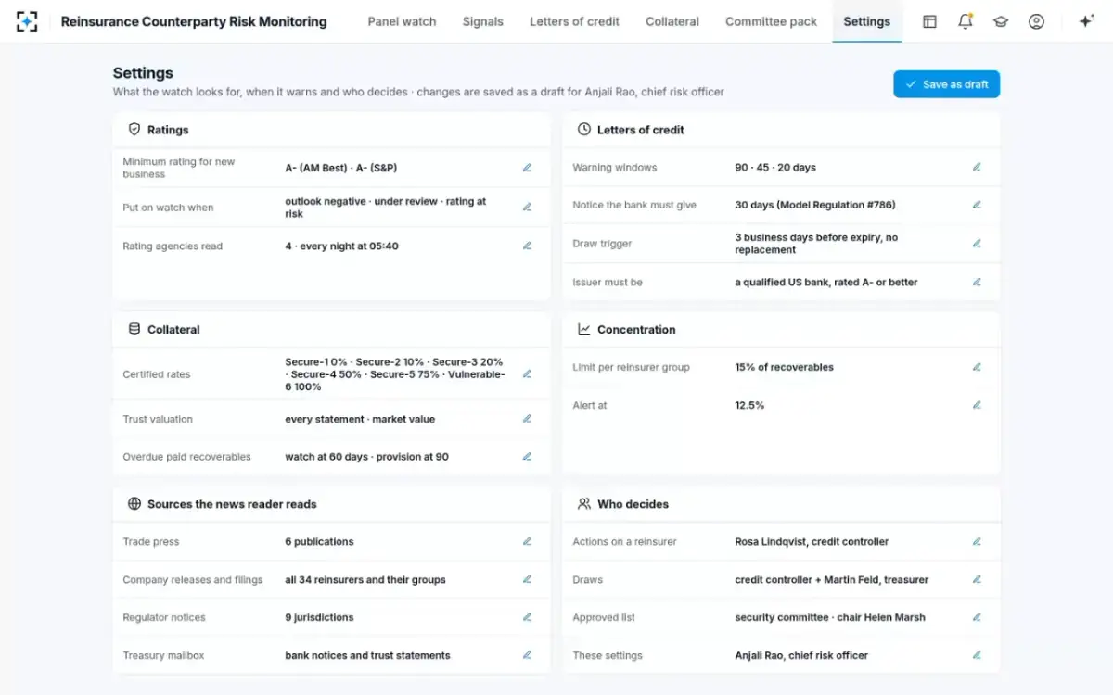Screen dimensions: 1113x695
Task: Edit Rating agencies read setting
Action: tap(527, 246)
